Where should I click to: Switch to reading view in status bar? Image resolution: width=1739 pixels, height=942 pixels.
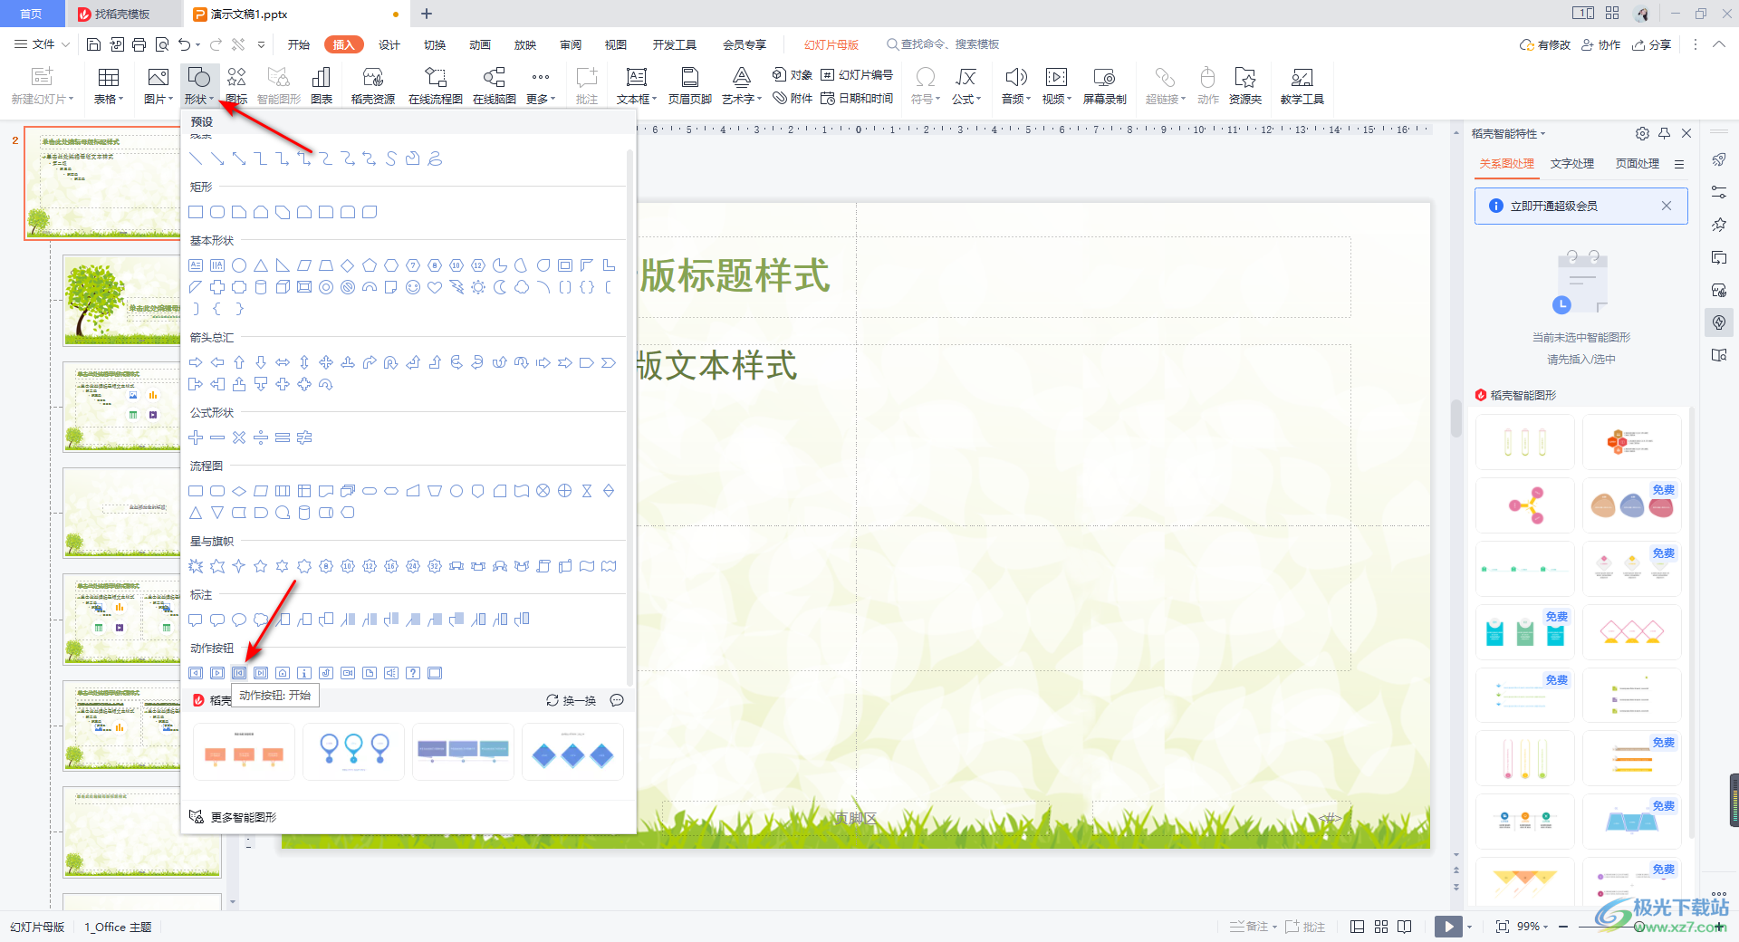(1404, 927)
